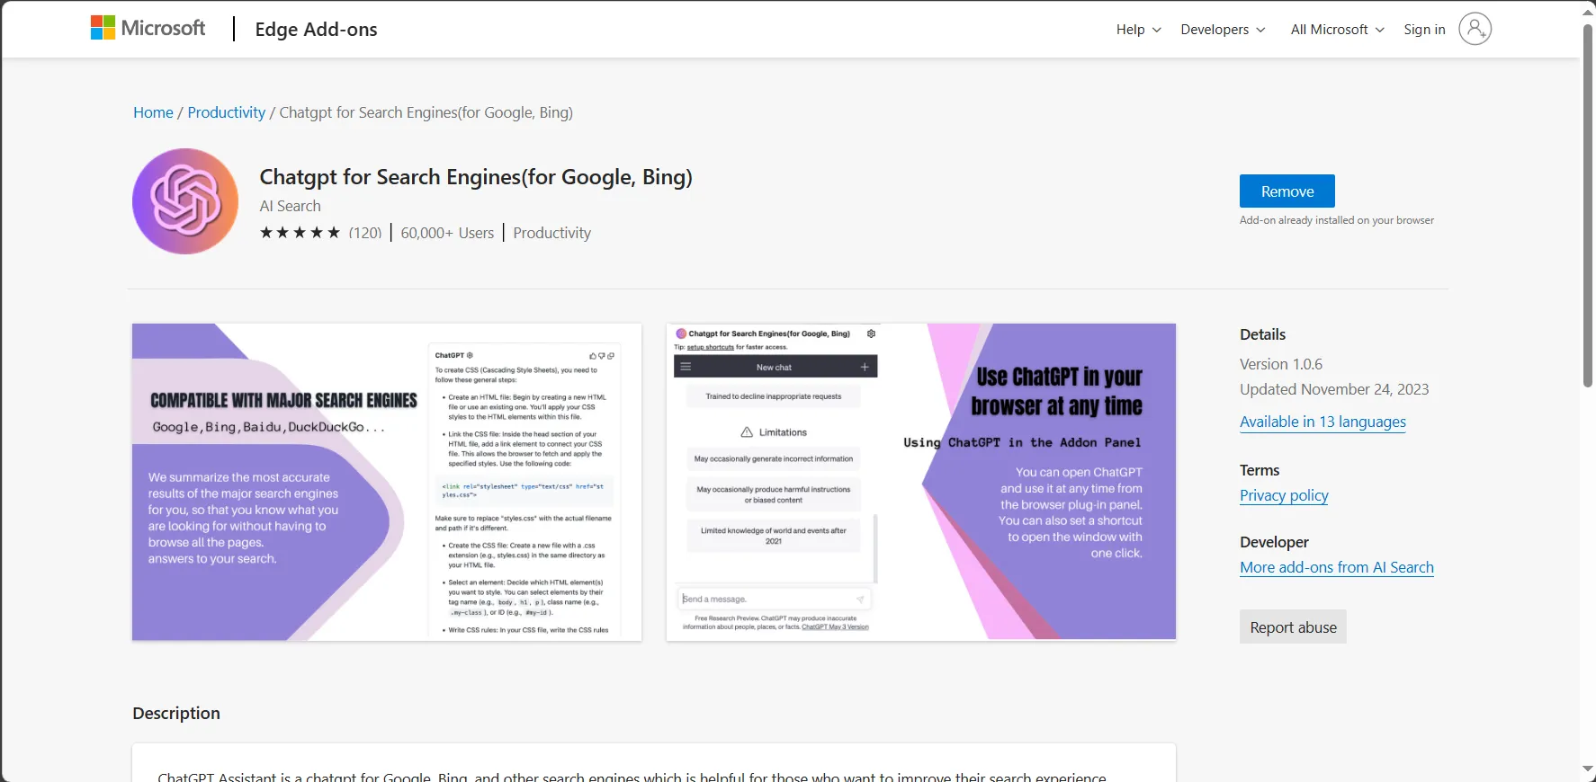Image resolution: width=1596 pixels, height=782 pixels.
Task: Click the five-star rating
Action: click(x=300, y=233)
